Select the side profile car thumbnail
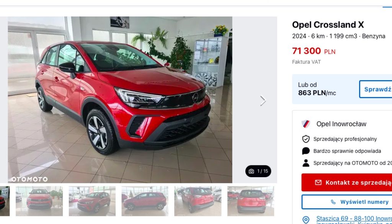392x224 pixels. coord(145,201)
